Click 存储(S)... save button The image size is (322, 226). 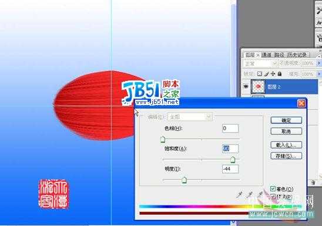286,156
